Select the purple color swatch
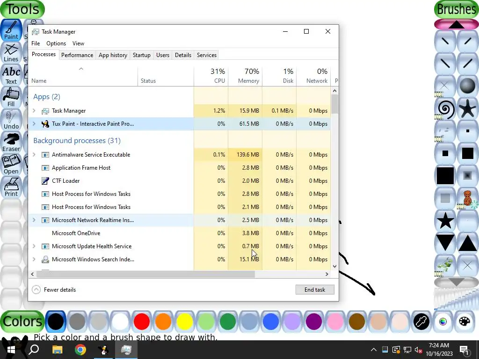Viewport: 479px width, 359px height. coord(314,322)
